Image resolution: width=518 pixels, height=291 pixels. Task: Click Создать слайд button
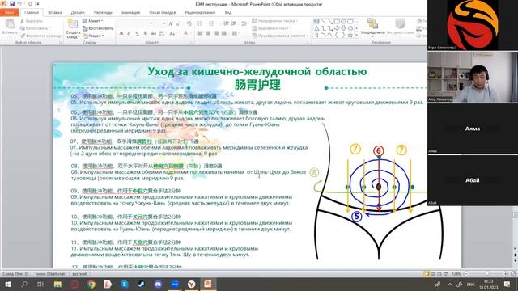[x=73, y=29]
